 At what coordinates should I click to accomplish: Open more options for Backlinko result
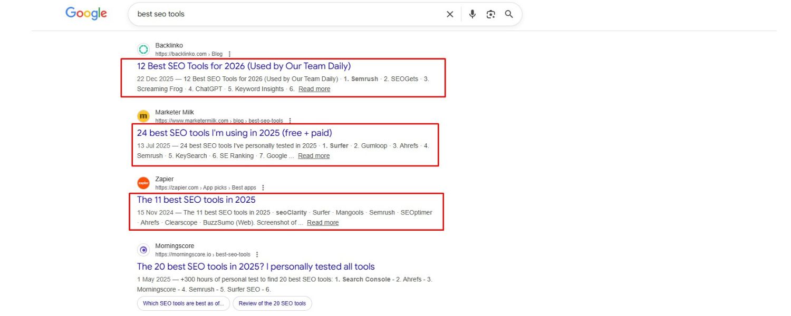click(x=229, y=54)
